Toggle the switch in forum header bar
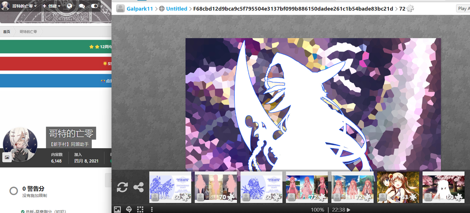 click(95, 6)
